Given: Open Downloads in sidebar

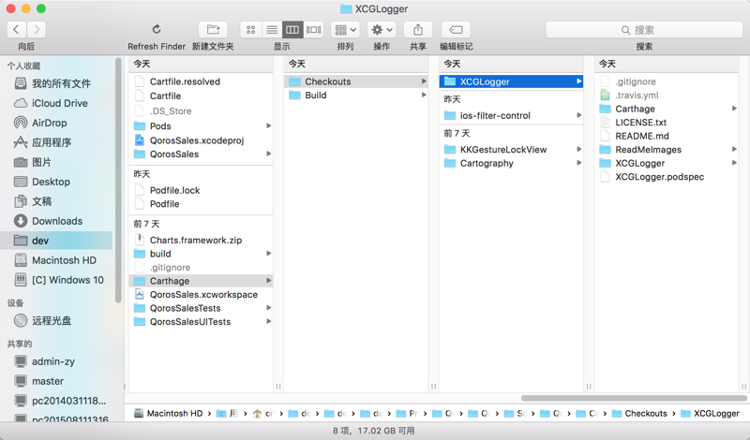Looking at the screenshot, I should coord(57,221).
